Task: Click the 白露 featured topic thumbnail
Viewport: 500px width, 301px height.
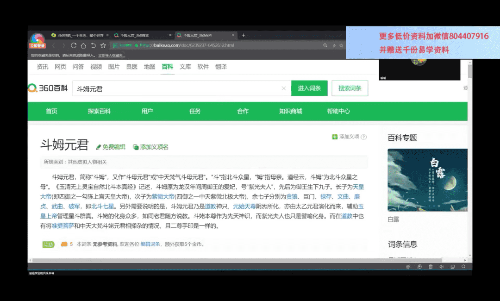Action: (x=427, y=180)
